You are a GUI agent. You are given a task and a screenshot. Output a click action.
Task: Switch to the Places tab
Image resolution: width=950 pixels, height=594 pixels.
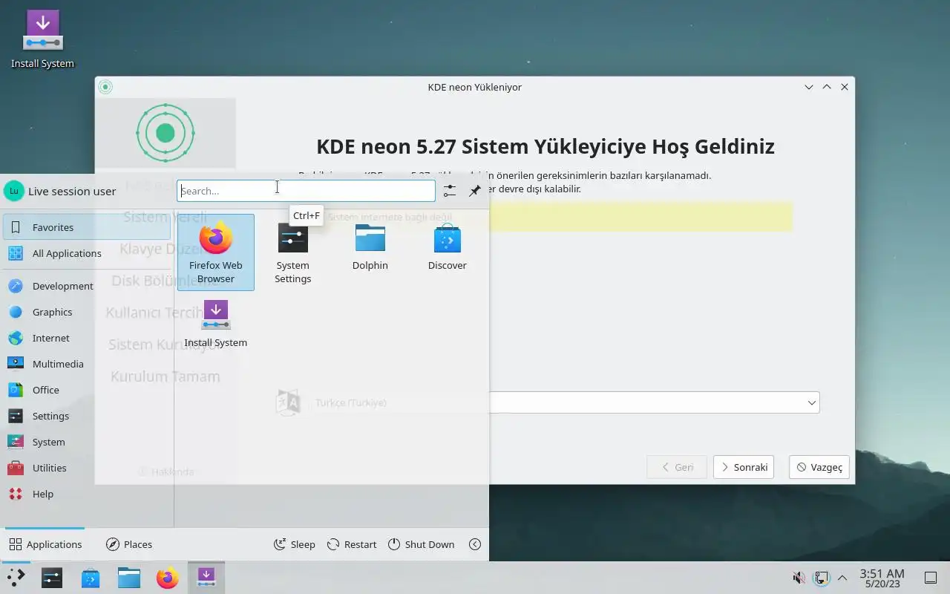click(129, 544)
